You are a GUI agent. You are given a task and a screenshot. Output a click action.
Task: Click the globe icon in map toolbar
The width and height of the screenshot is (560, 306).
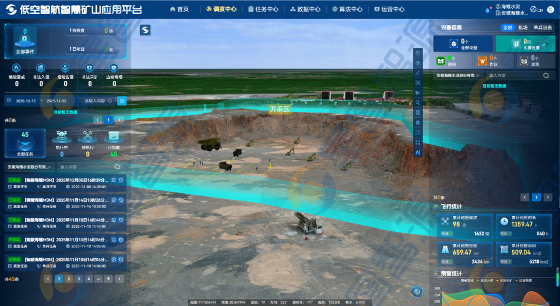(x=418, y=53)
